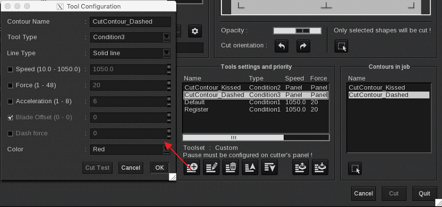Open settings with the gear icon
442x207 pixels.
[x=194, y=31]
